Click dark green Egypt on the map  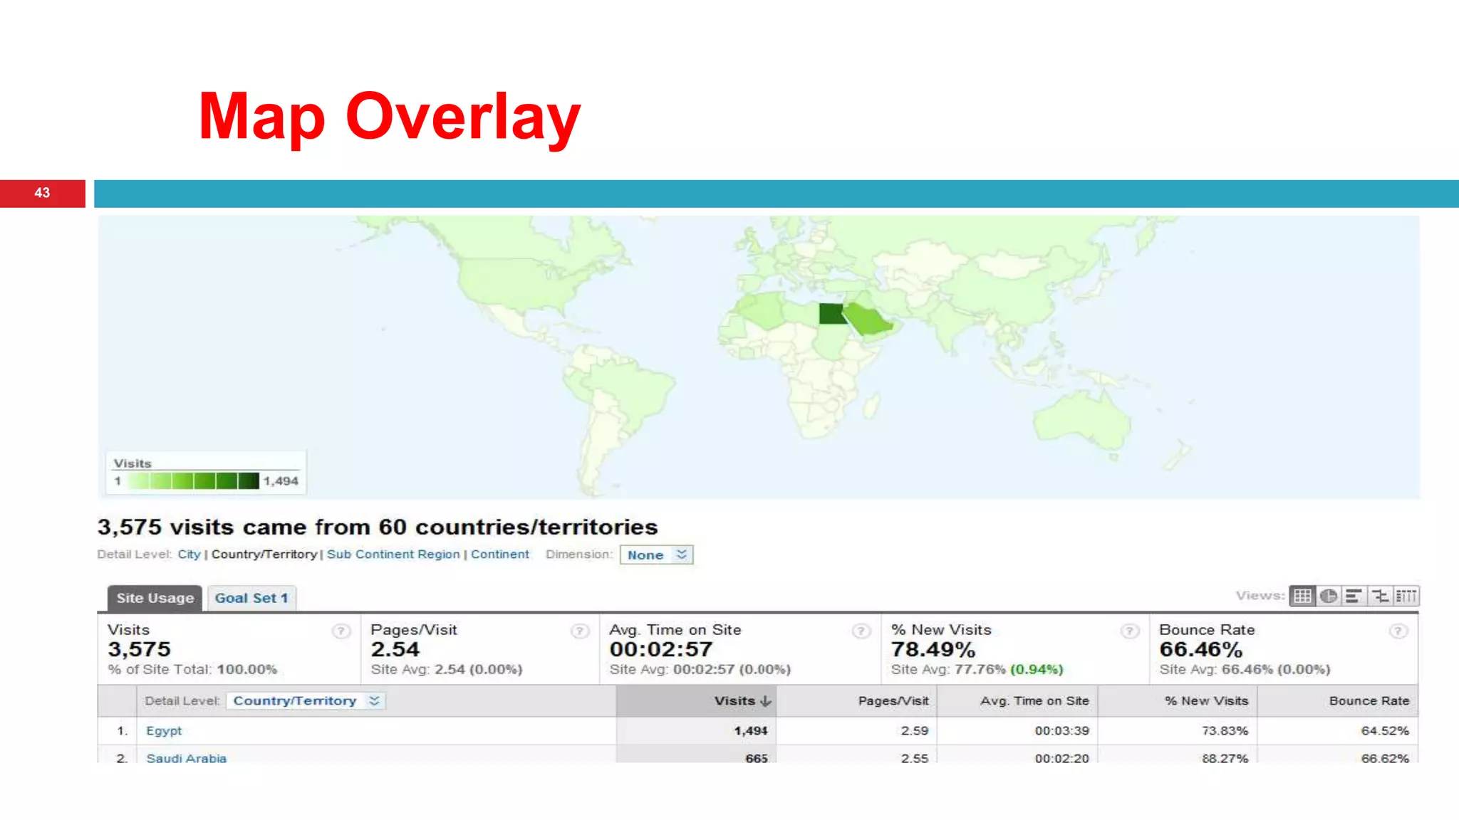click(x=830, y=313)
